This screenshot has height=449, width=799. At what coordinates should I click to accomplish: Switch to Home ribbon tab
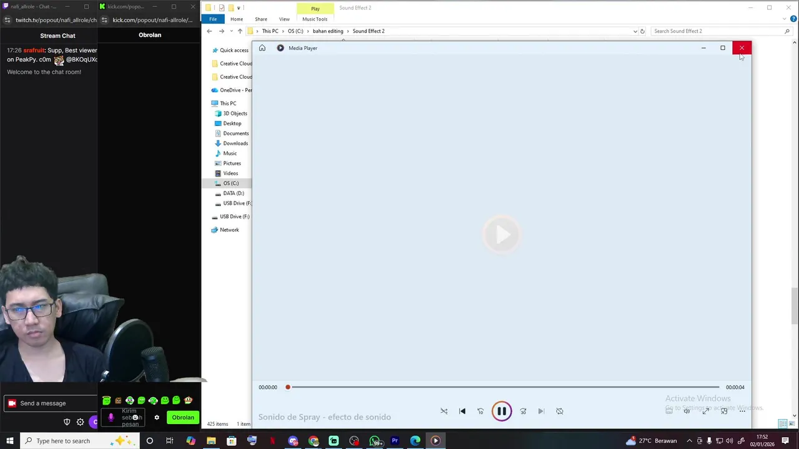coord(237,19)
